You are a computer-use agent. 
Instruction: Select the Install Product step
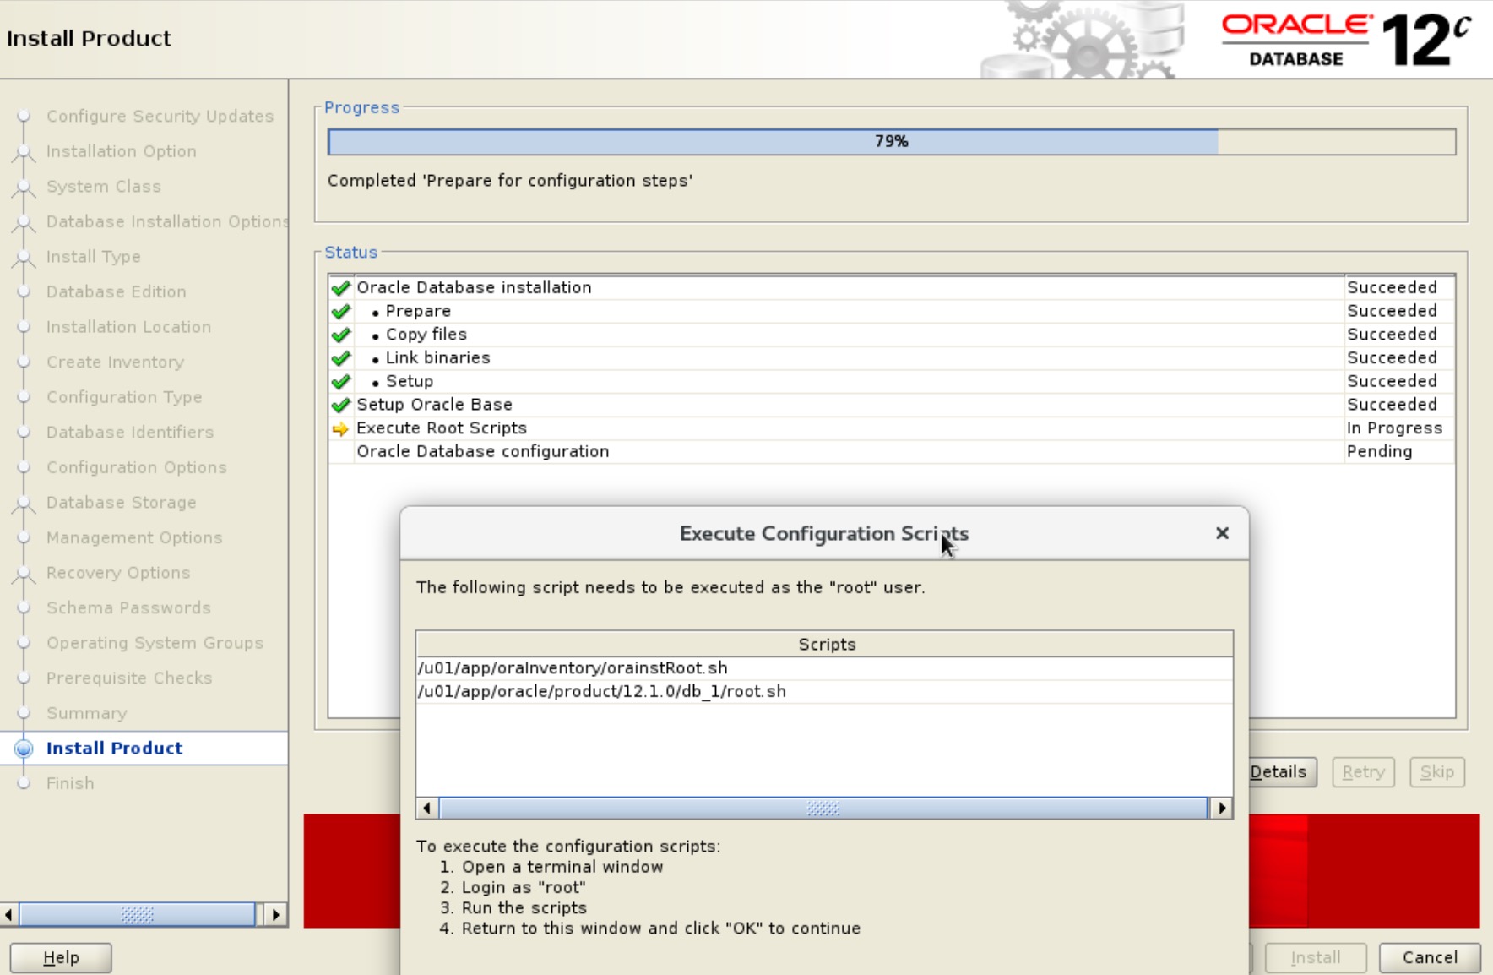pyautogui.click(x=114, y=748)
